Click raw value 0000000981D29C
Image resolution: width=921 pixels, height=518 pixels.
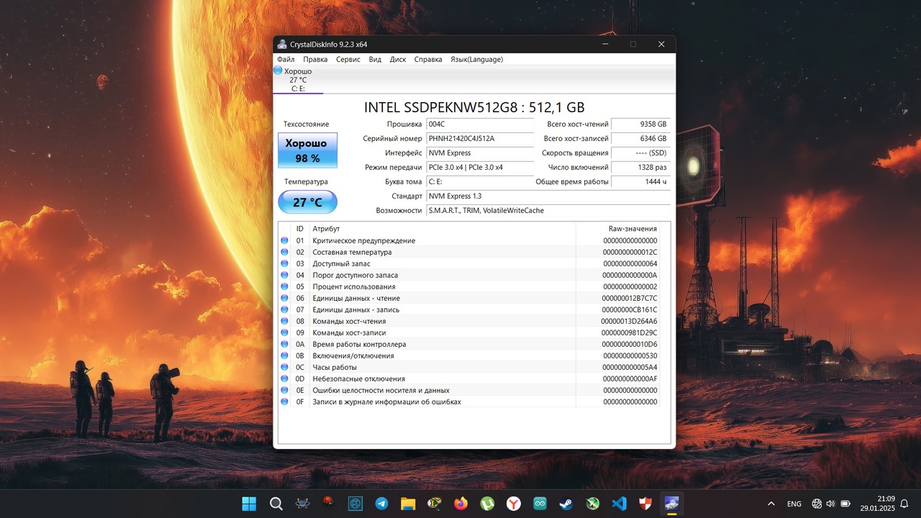[629, 332]
